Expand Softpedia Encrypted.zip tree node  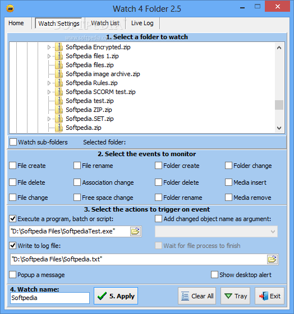(x=49, y=47)
